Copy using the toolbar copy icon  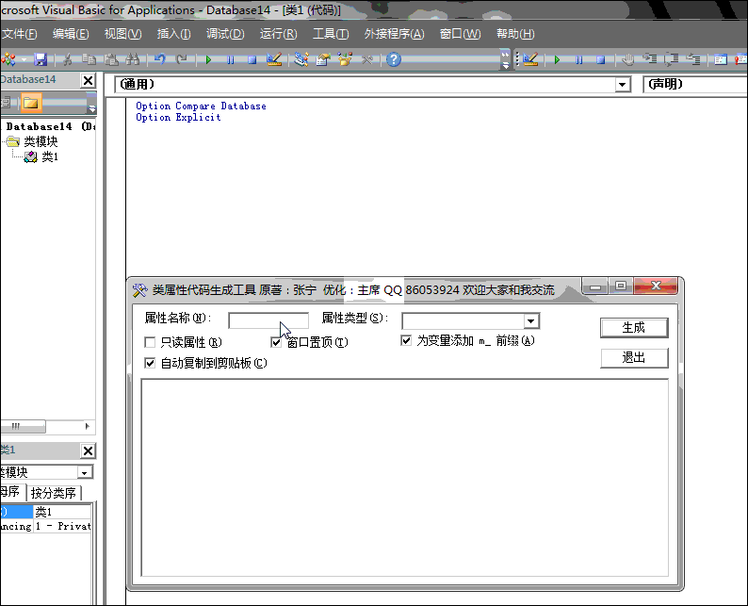(89, 59)
